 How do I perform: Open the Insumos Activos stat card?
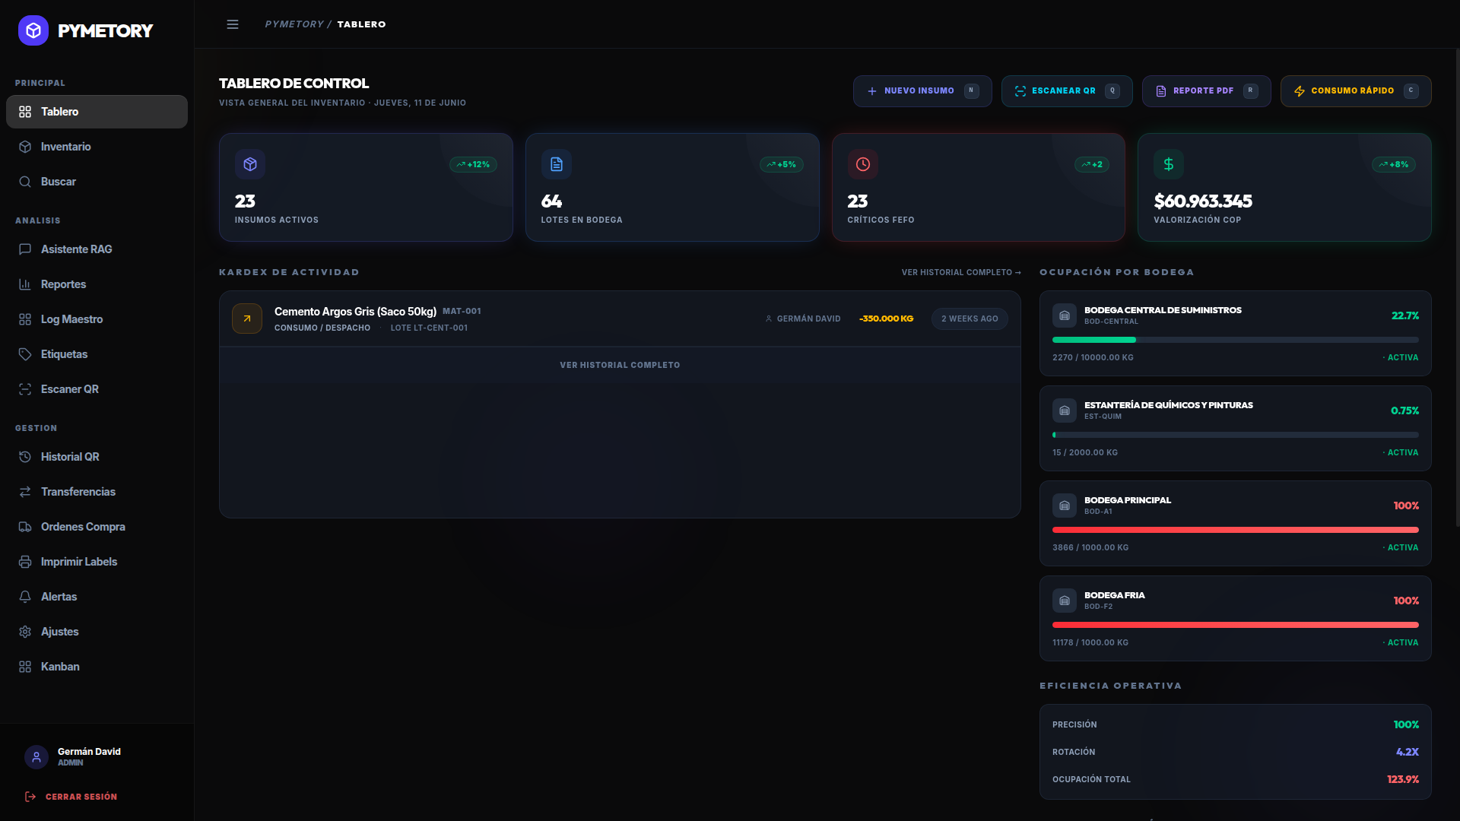point(366,188)
